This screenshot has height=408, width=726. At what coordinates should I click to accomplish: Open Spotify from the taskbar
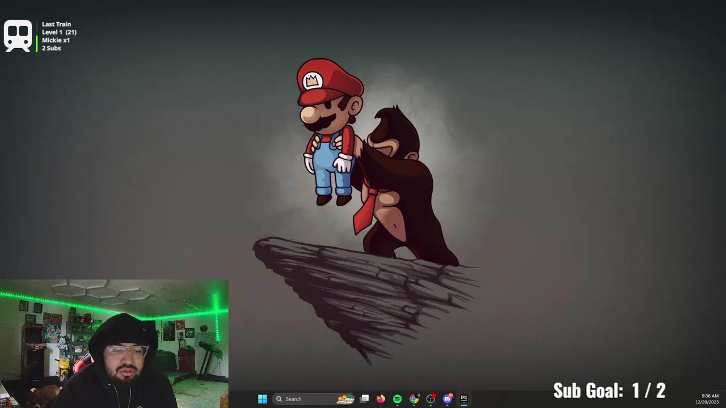click(397, 399)
